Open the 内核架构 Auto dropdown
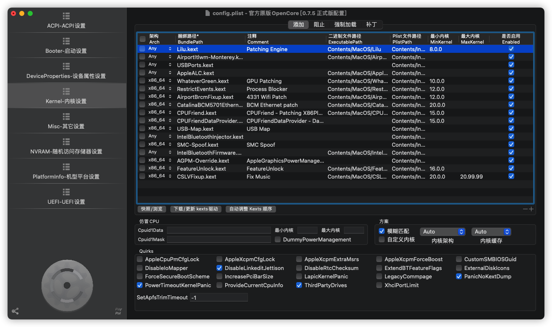Viewport: 552px width, 327px height. [x=443, y=231]
